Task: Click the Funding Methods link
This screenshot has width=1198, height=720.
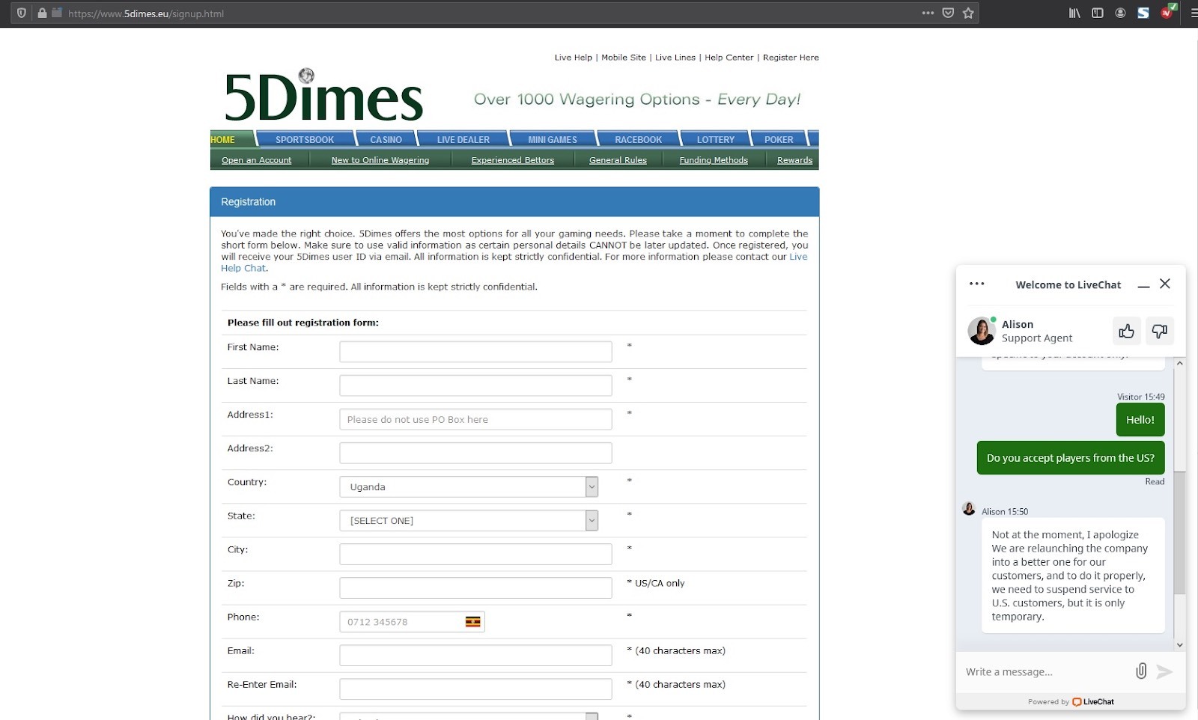Action: (714, 160)
